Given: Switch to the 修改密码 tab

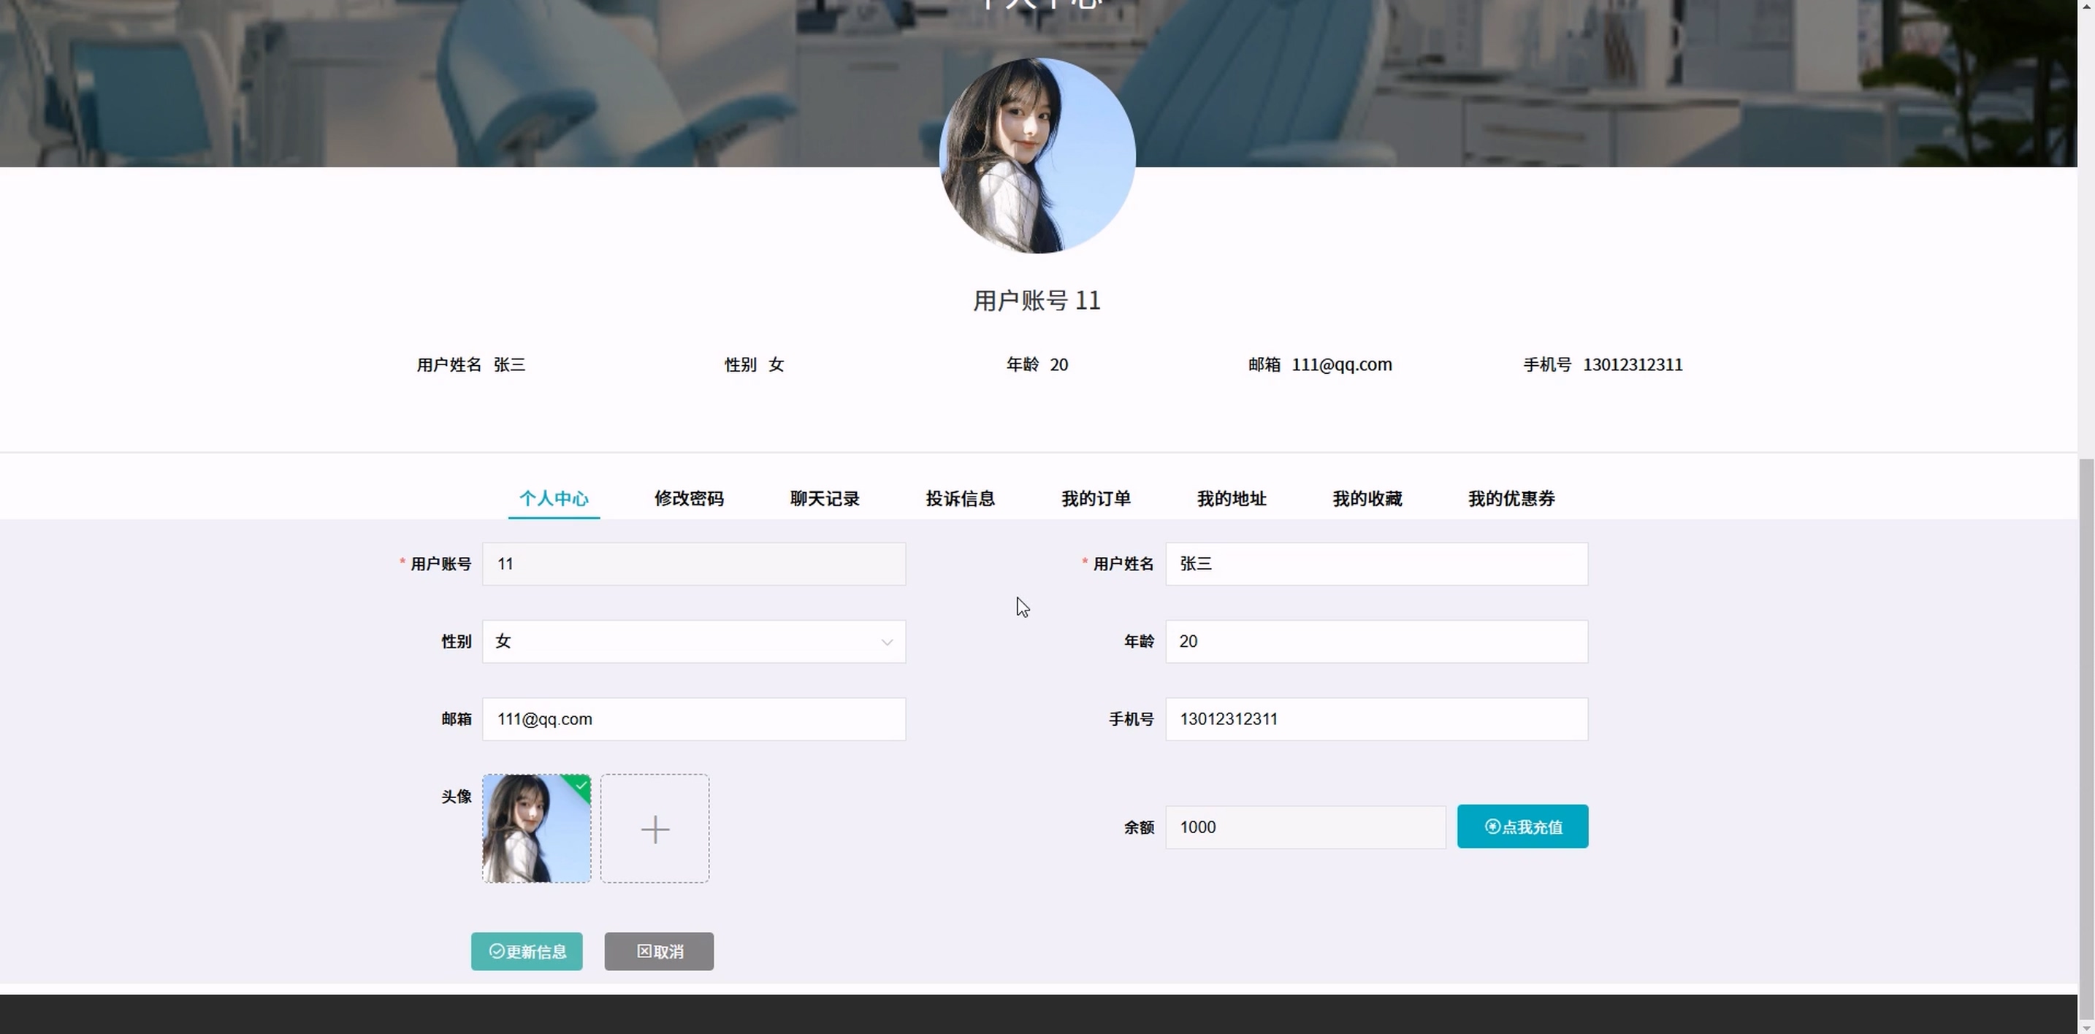Looking at the screenshot, I should (689, 498).
